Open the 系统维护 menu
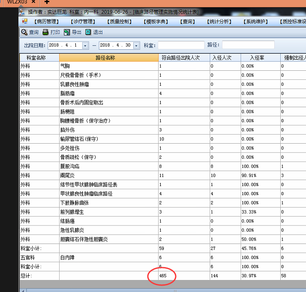306x292 pixels. click(256, 21)
